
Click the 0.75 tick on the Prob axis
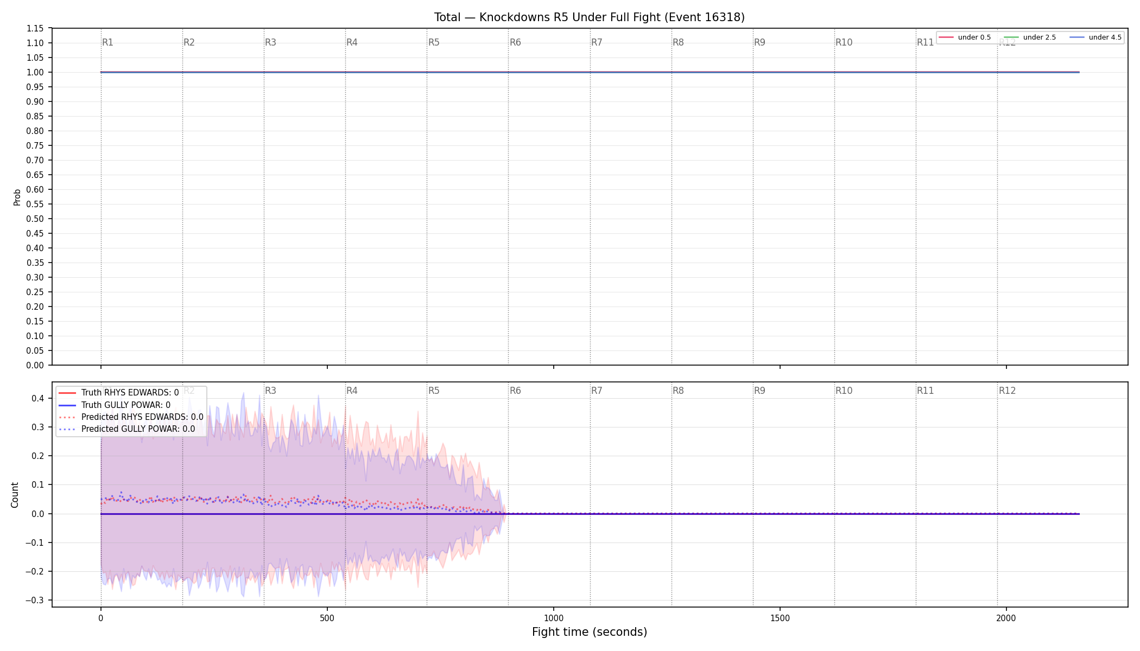(x=35, y=145)
